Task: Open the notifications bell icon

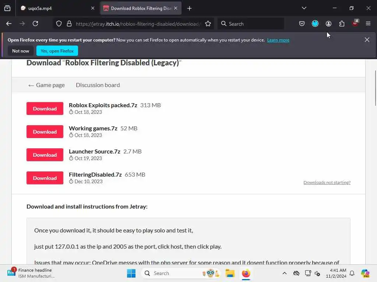Action: point(352,273)
